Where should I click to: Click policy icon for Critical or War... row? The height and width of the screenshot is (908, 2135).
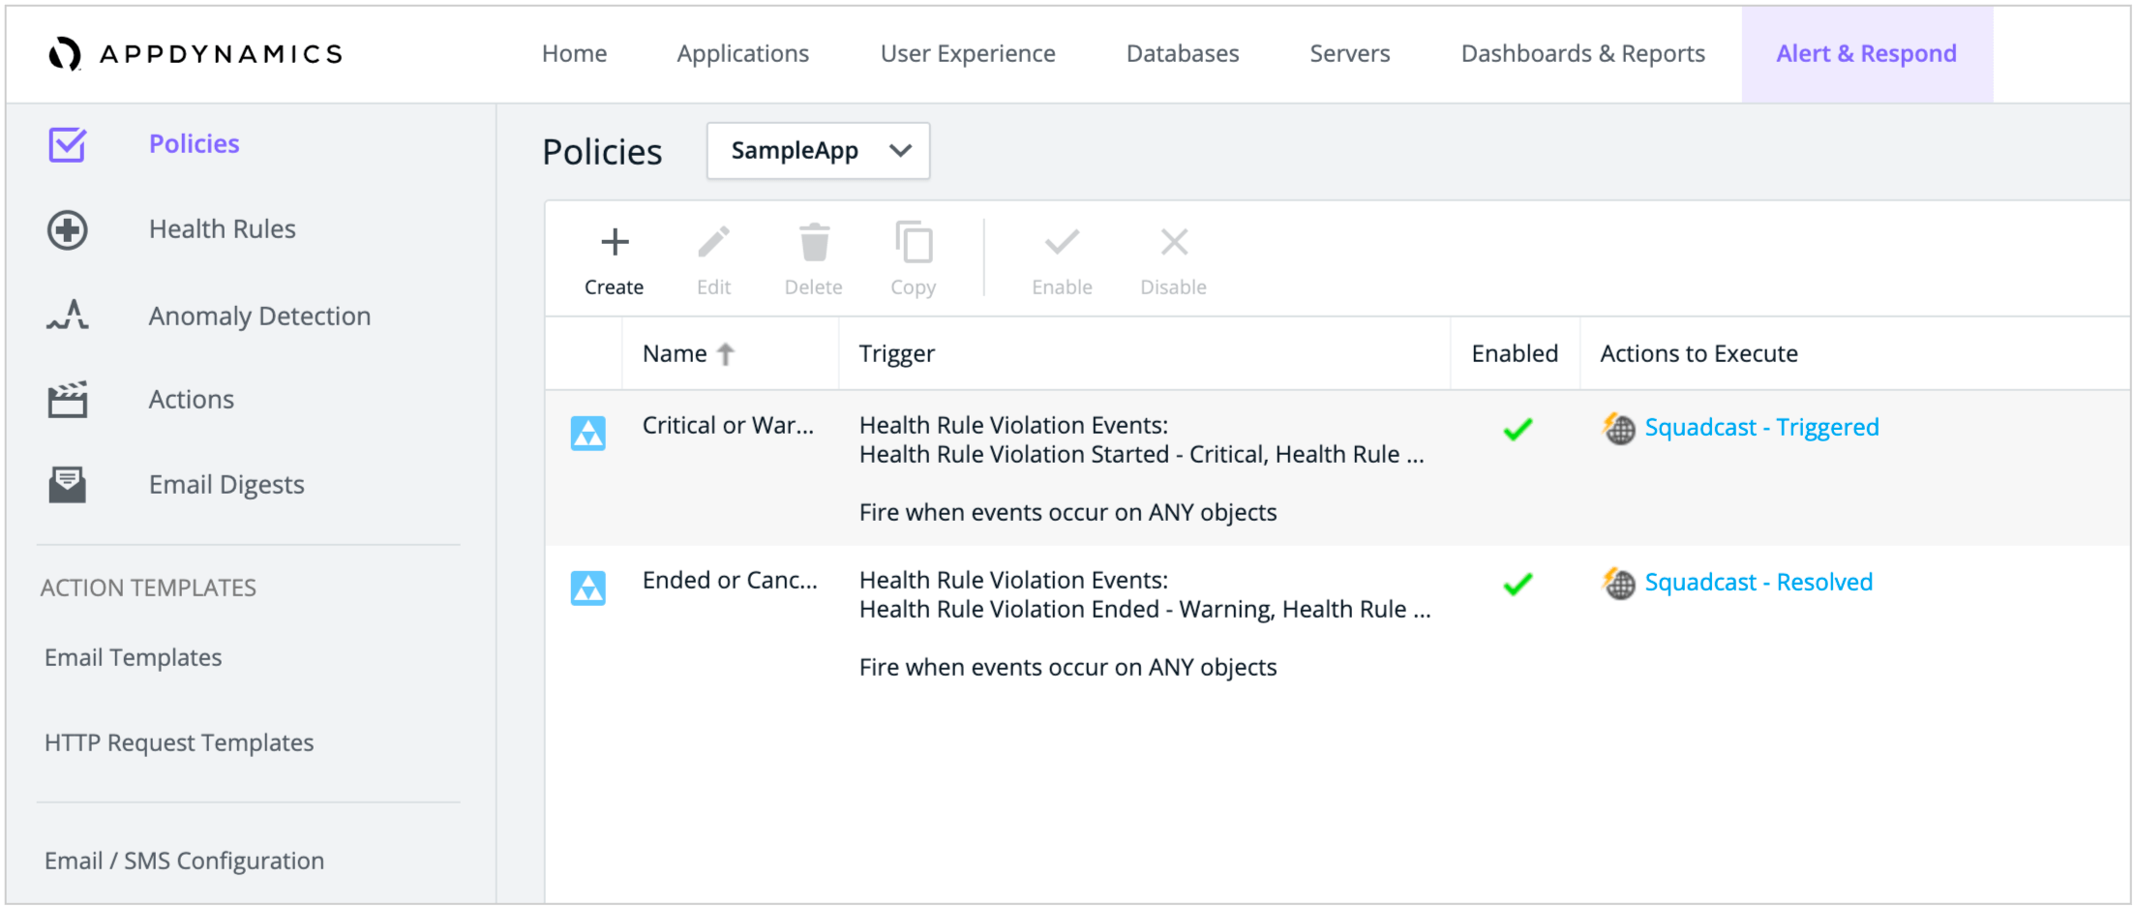(x=587, y=433)
